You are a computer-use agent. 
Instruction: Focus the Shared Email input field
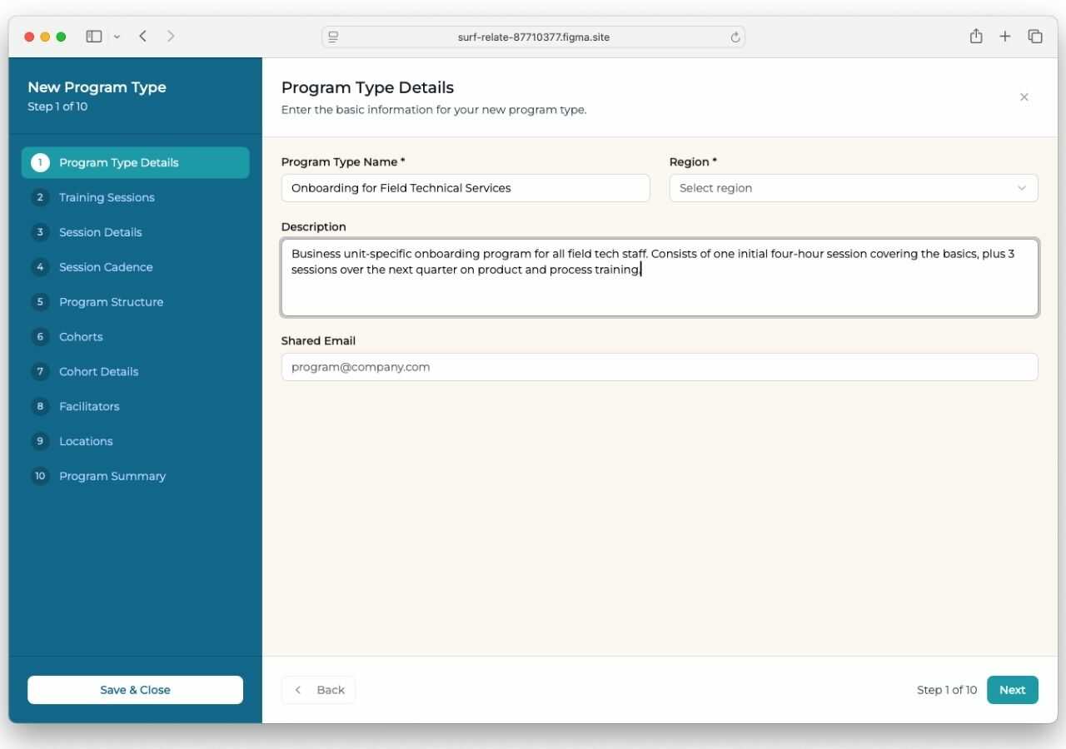[x=659, y=367]
